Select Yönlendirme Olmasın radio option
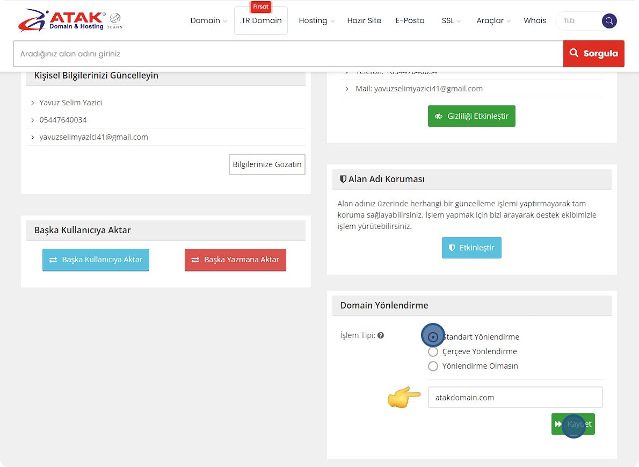This screenshot has width=639, height=467. tap(433, 367)
